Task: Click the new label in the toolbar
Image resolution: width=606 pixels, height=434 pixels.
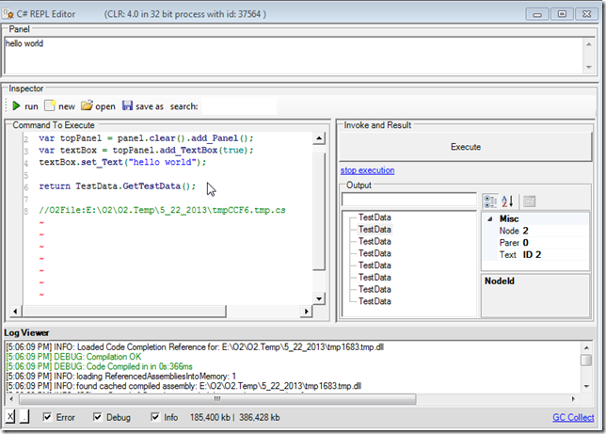Action: 67,106
